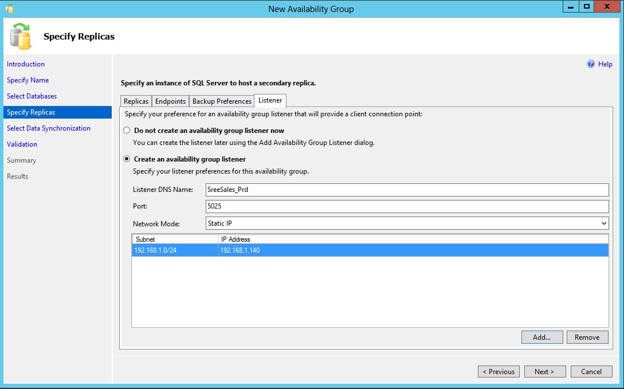Click the title bar application icon

coord(9,9)
